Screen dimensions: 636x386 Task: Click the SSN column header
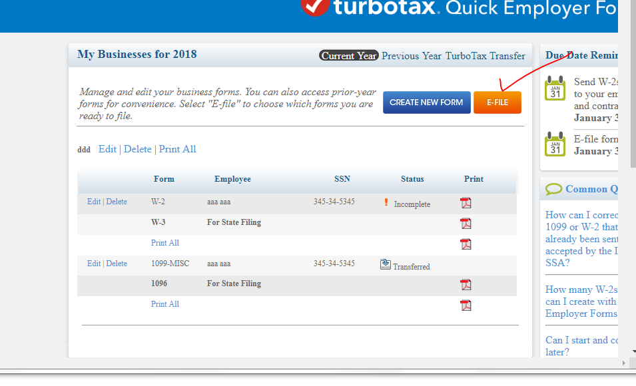point(342,179)
